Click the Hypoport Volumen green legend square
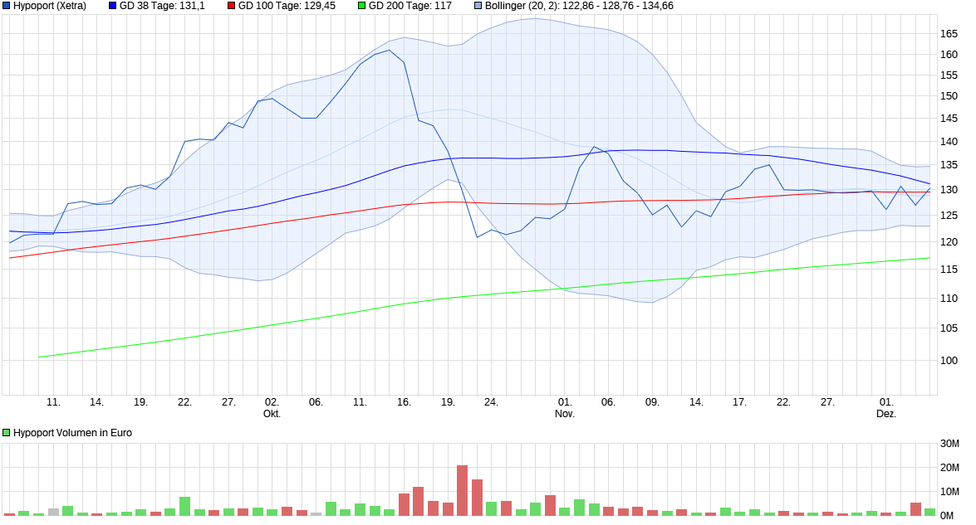 6,433
